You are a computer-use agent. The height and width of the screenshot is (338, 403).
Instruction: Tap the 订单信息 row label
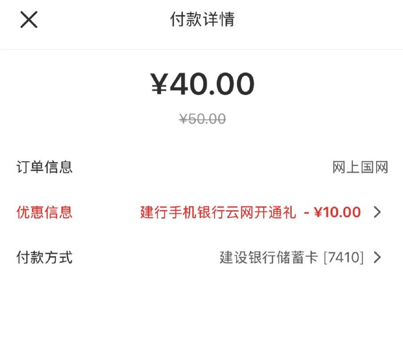[x=44, y=168]
